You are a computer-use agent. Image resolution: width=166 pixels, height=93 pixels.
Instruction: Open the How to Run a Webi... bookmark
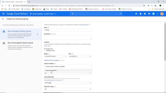tap(109, 9)
